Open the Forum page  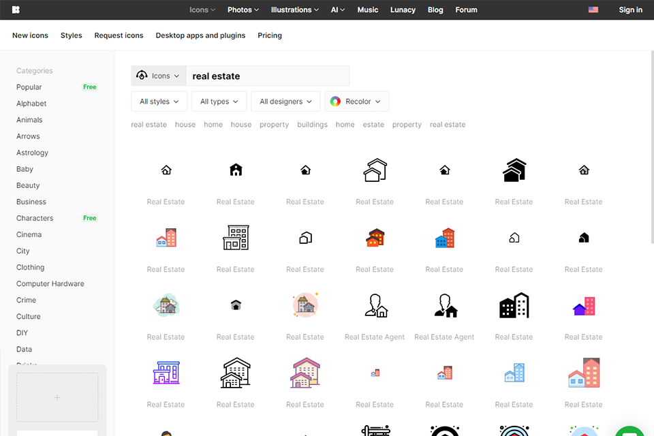click(x=466, y=10)
